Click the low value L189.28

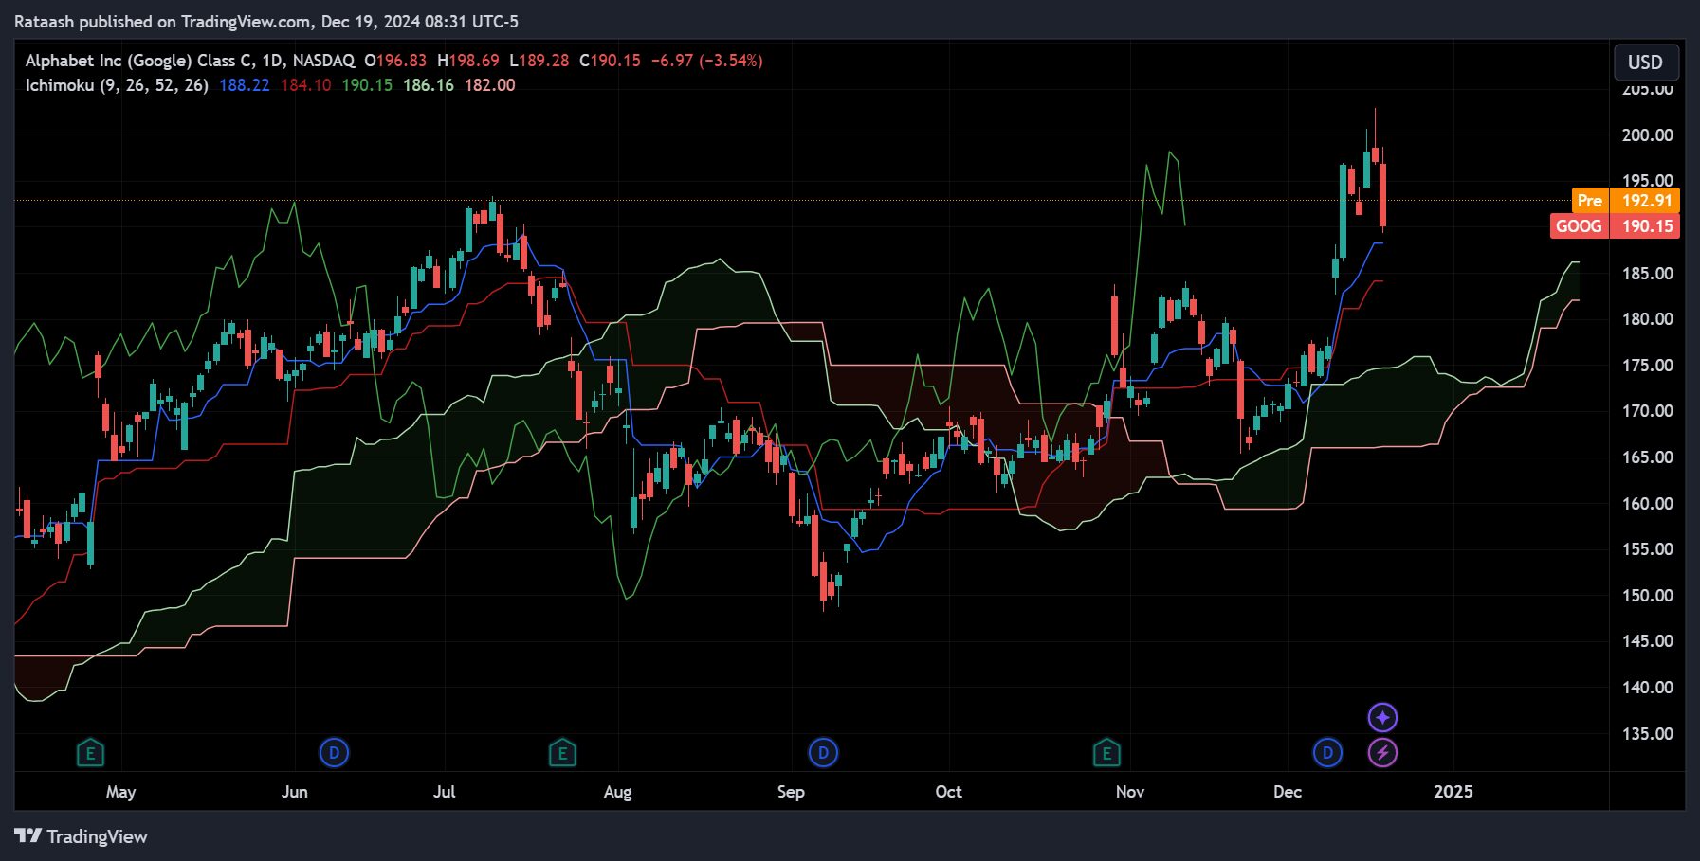pos(539,61)
